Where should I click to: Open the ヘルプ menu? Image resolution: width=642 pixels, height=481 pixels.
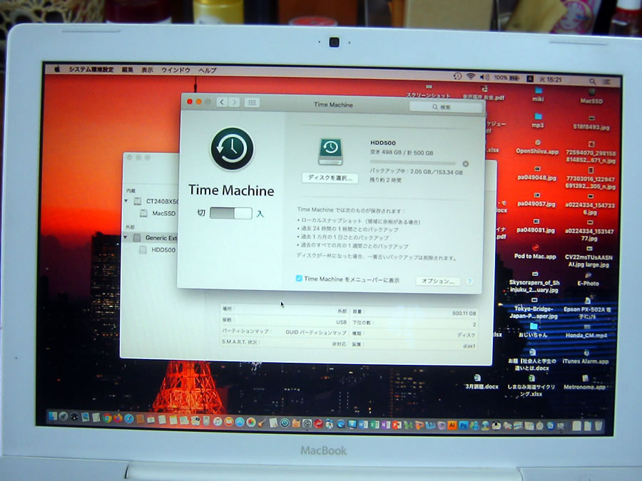[208, 71]
